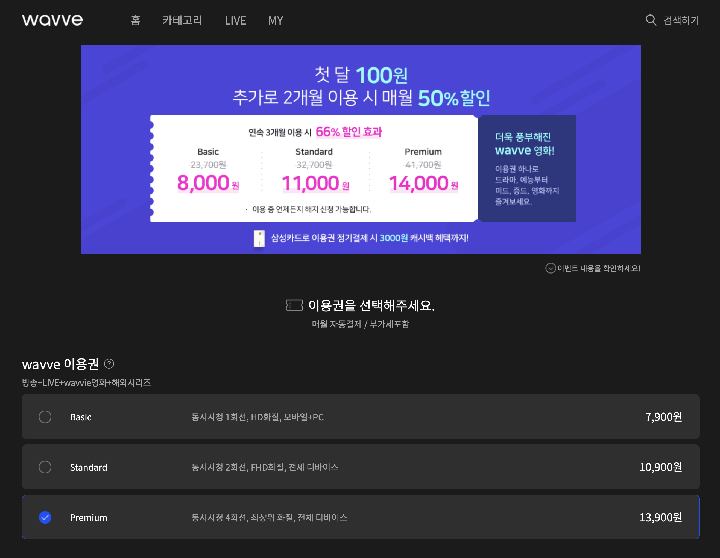Click the search magnifier icon
720x558 pixels.
pos(651,20)
